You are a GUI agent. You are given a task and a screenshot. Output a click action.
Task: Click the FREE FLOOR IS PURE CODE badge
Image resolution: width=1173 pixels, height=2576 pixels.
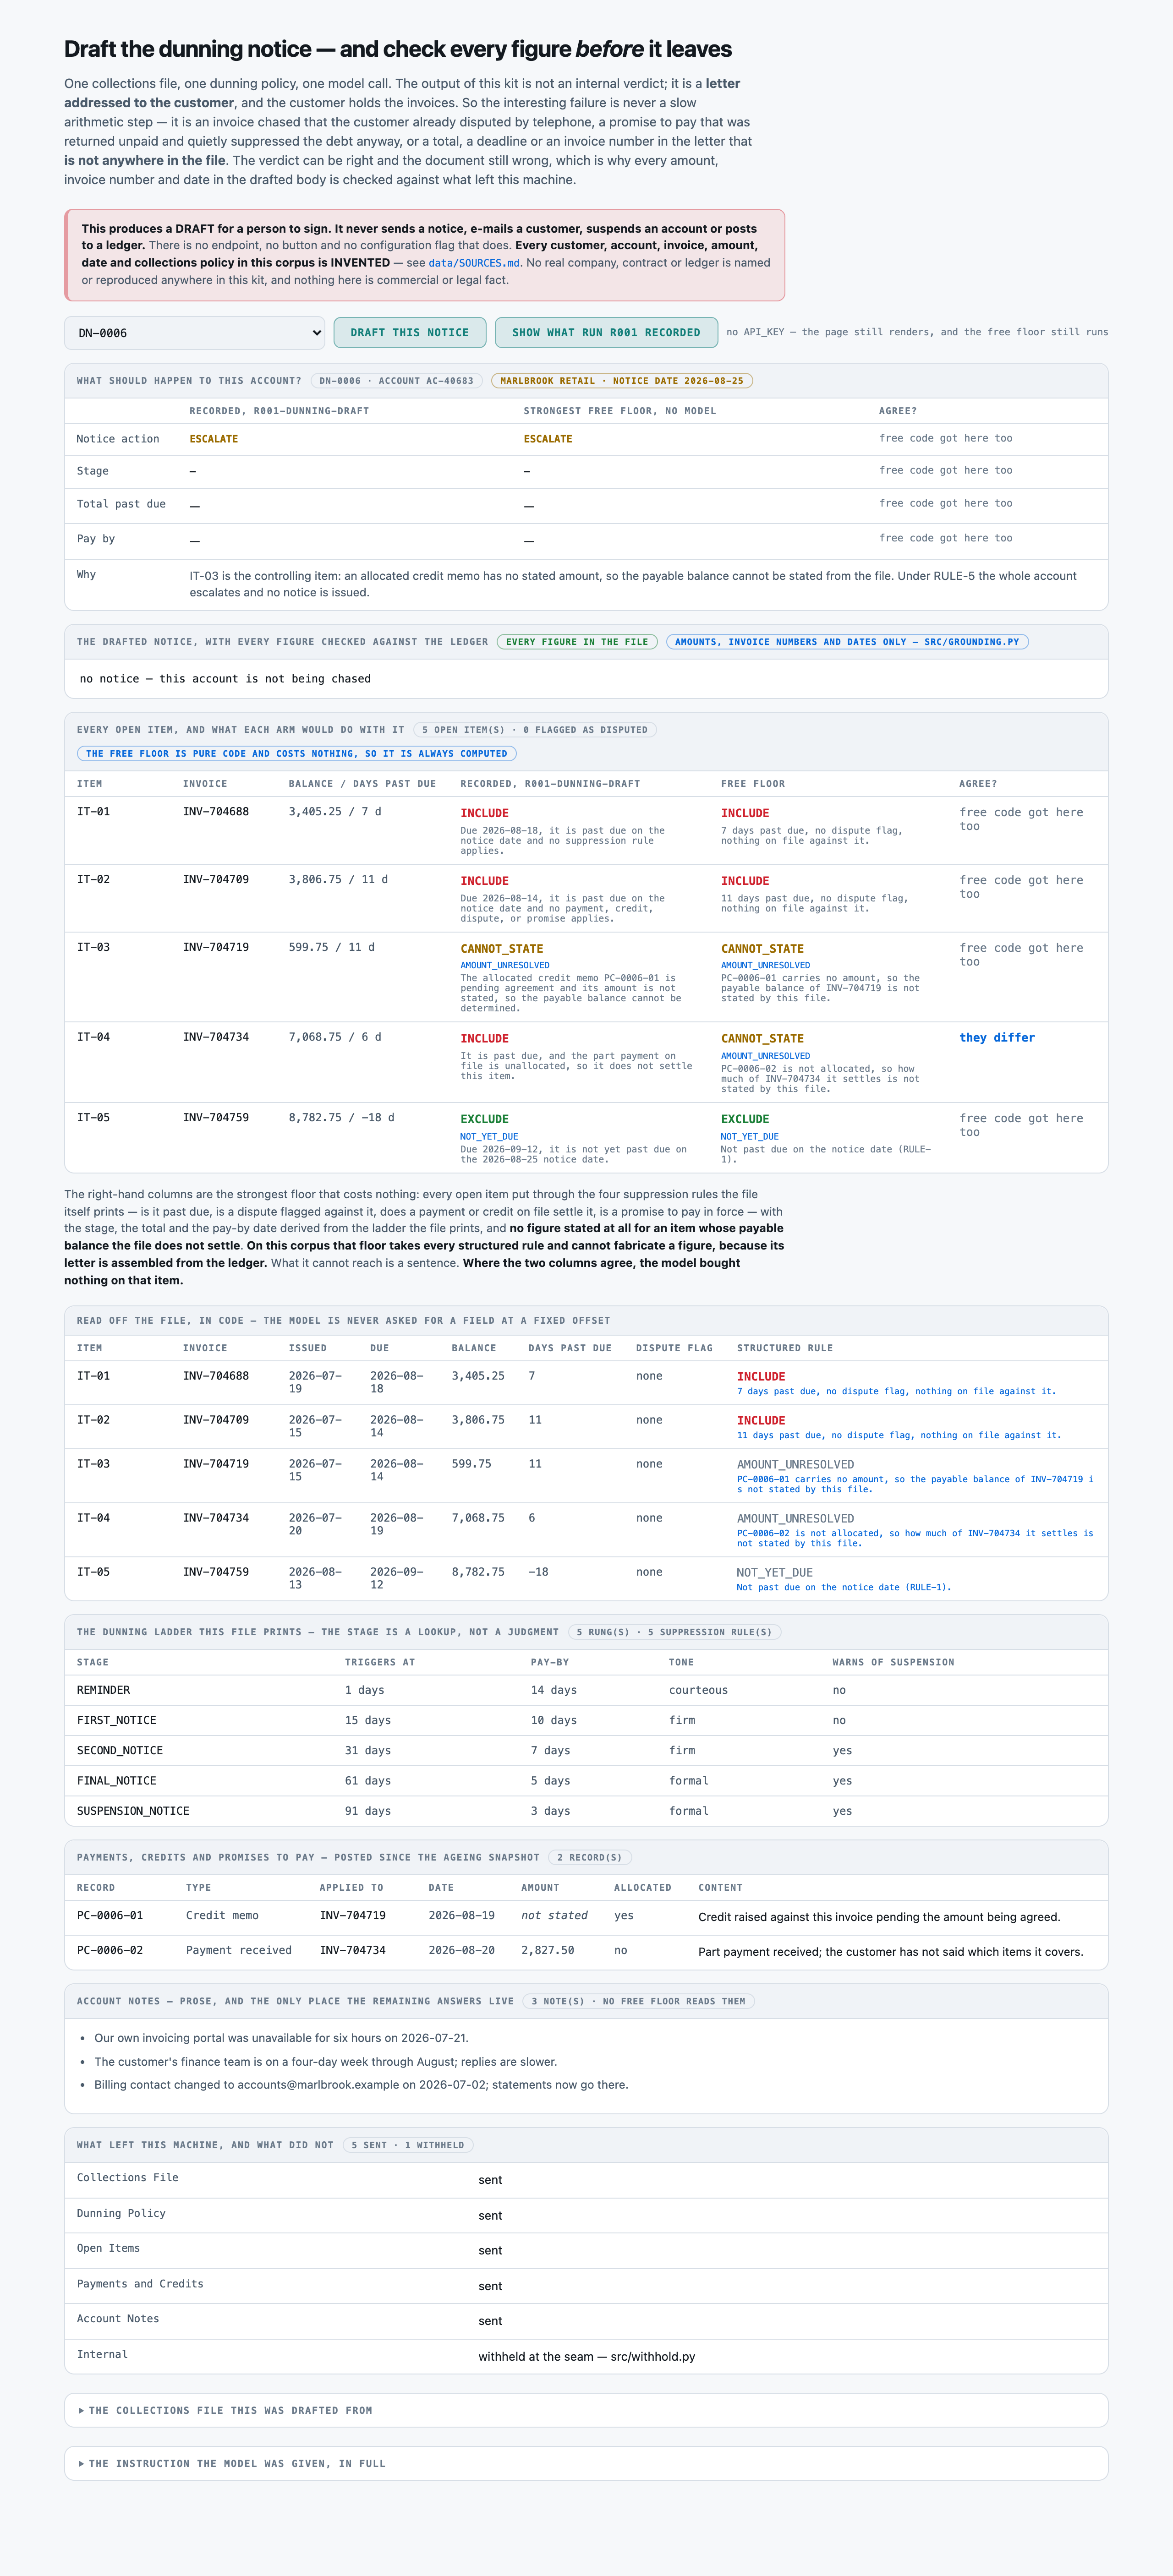297,754
